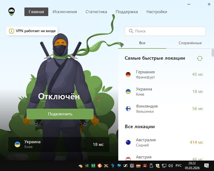Click the Отключён status text
The image size is (214, 171).
(x=59, y=96)
